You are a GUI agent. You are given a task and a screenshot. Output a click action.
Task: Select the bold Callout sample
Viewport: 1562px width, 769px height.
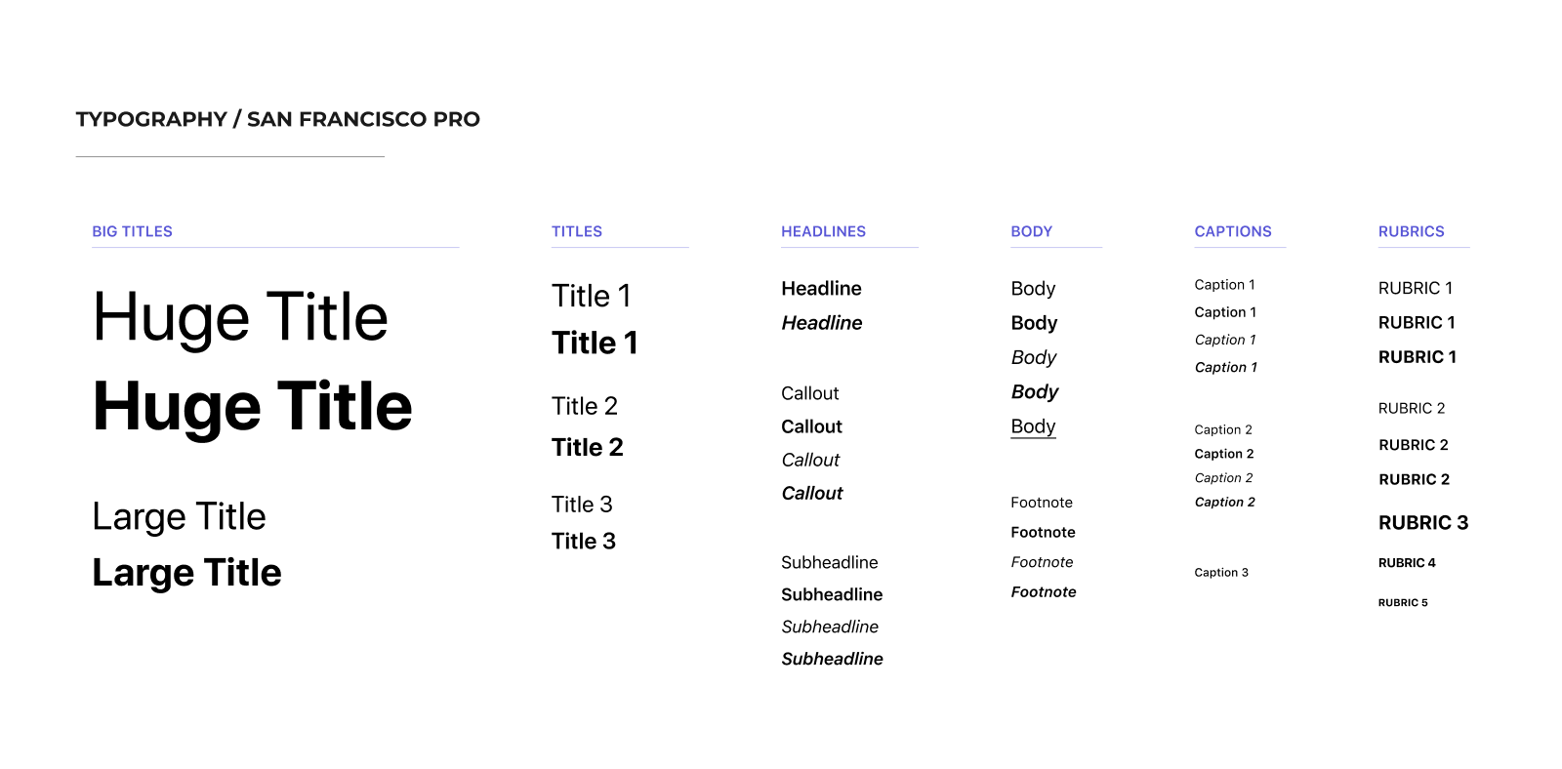coord(811,426)
